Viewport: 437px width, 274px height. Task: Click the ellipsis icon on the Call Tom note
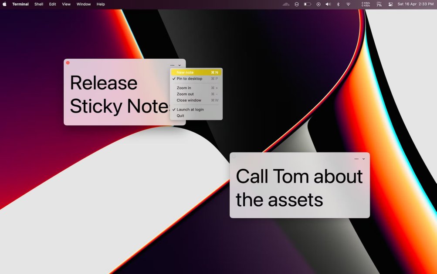356,158
